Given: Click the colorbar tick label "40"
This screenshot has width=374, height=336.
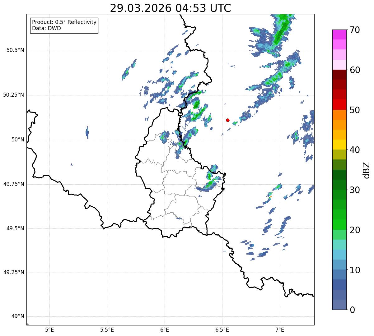Looking at the screenshot, I should point(355,150).
